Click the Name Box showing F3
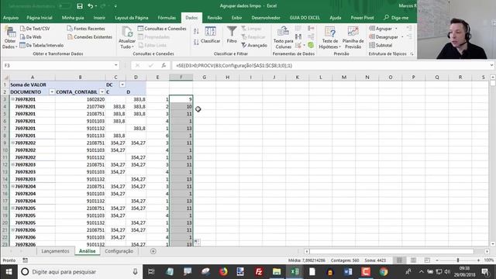496x279 pixels. (57, 65)
